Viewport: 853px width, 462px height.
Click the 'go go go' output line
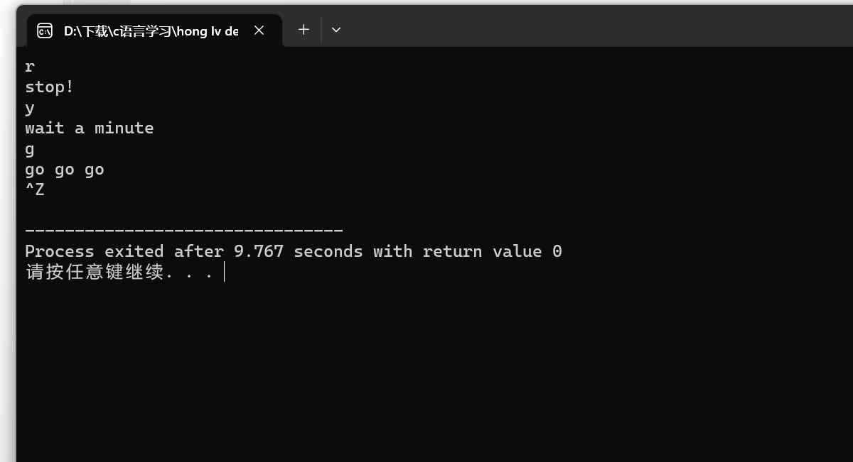(64, 170)
